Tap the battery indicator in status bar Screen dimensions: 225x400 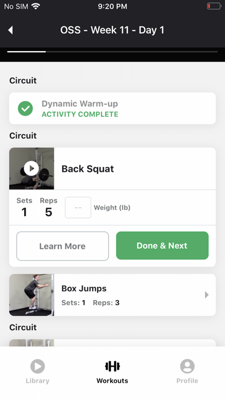[214, 6]
